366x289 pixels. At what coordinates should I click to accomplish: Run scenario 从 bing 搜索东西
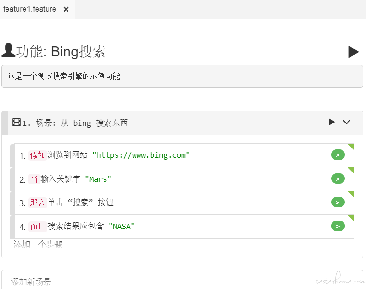pos(331,122)
